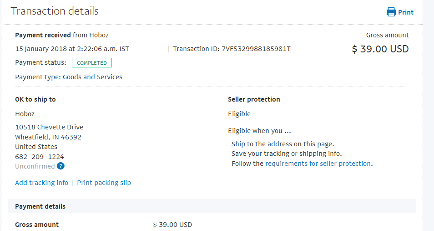The height and width of the screenshot is (231, 434).
Task: Click the COMPLETED status badge
Action: point(92,63)
